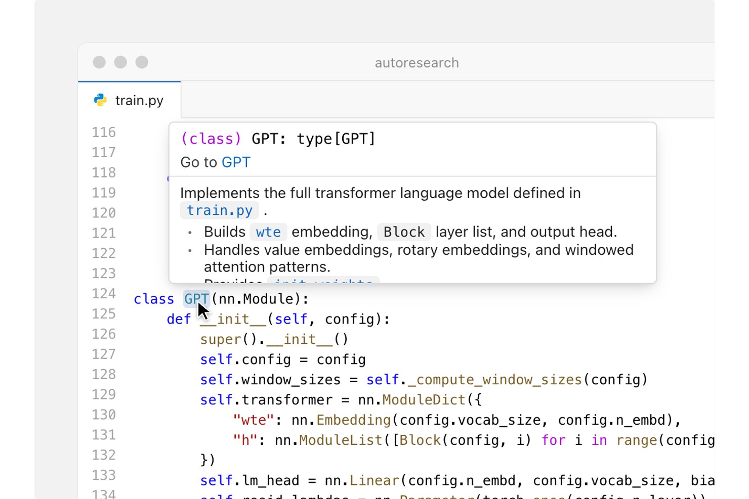749x499 pixels.
Task: Click the "h" string on line 131
Action: click(245, 440)
